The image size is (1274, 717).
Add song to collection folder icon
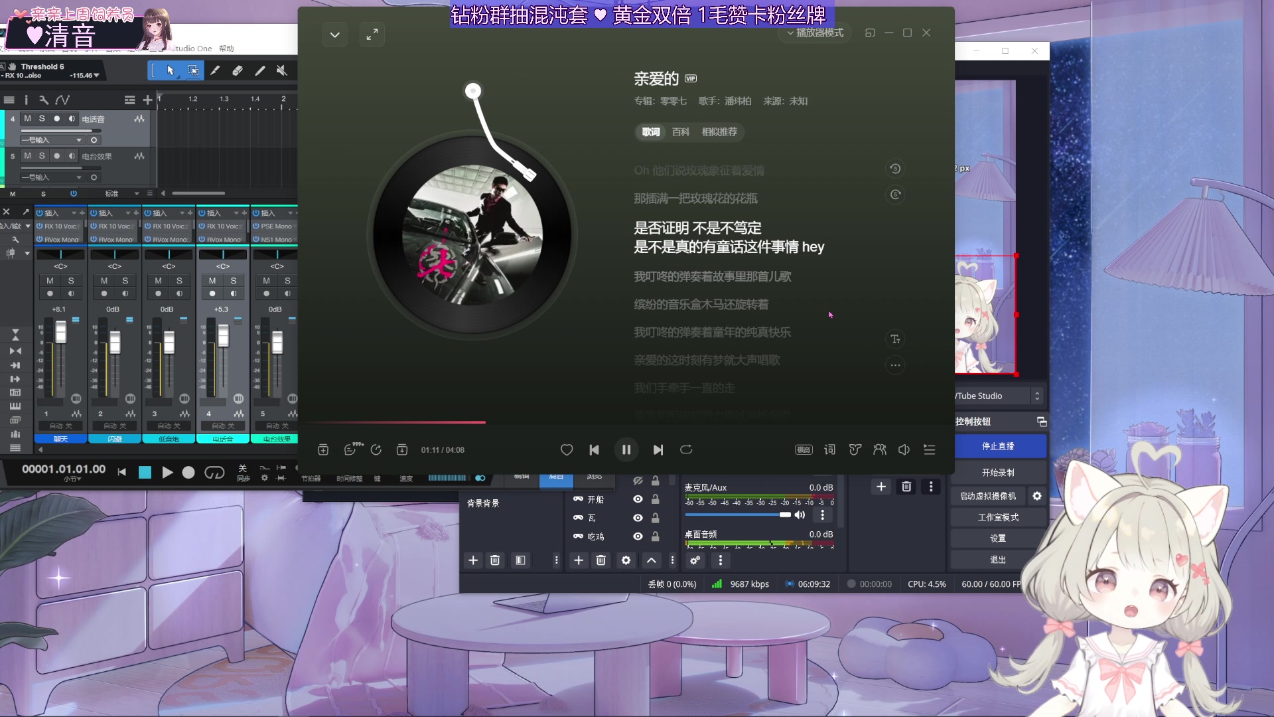[323, 450]
